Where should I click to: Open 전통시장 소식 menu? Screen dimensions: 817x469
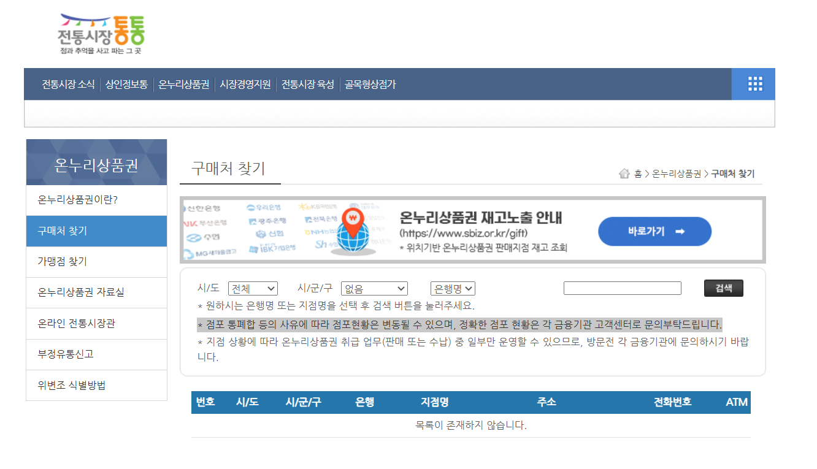(68, 85)
